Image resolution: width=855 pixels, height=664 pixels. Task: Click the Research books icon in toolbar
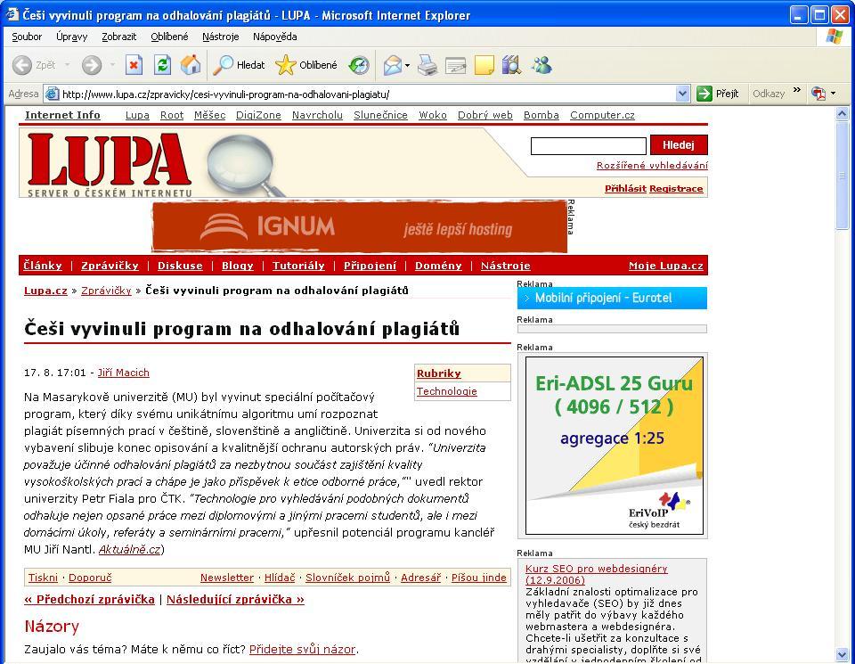(511, 65)
